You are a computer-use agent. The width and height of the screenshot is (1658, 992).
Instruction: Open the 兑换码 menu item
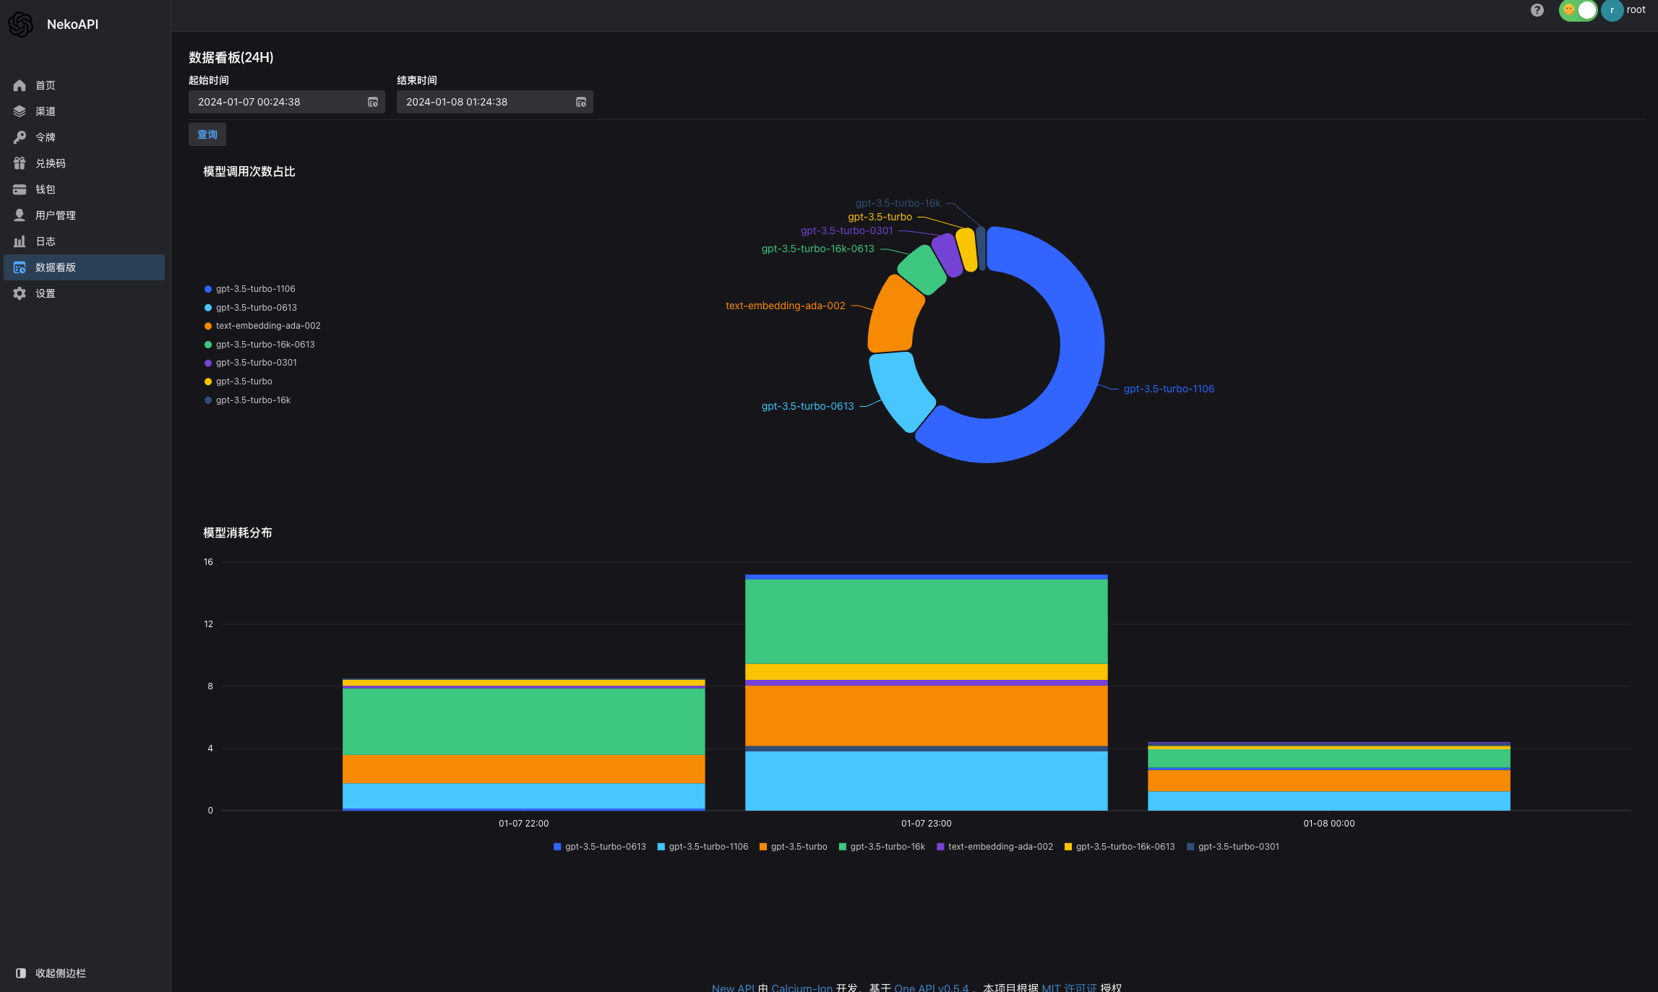point(84,163)
